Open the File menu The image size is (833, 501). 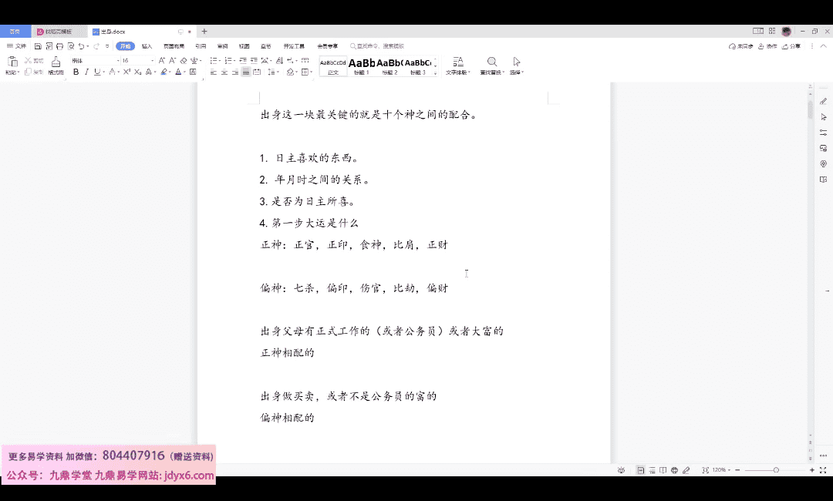[x=16, y=46]
